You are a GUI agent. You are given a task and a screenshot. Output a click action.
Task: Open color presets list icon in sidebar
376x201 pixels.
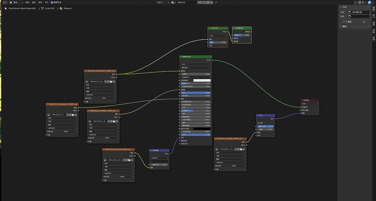(x=365, y=22)
